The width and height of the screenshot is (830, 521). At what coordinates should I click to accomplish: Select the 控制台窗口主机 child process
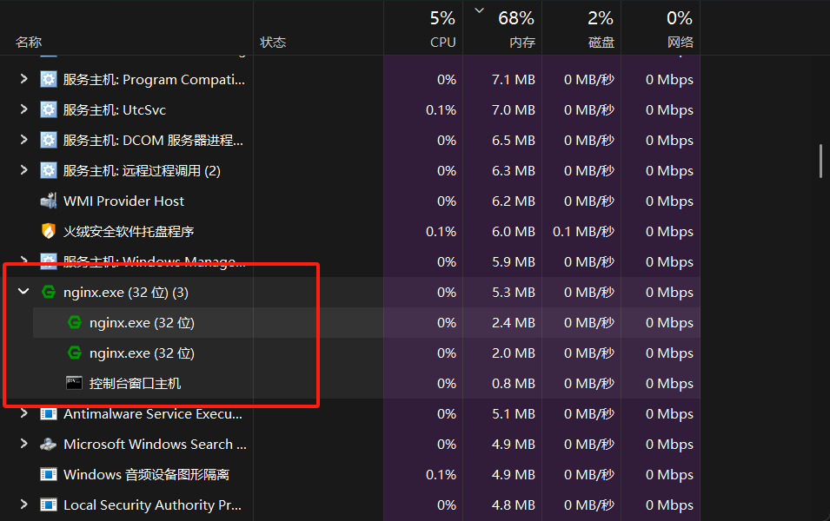point(135,383)
